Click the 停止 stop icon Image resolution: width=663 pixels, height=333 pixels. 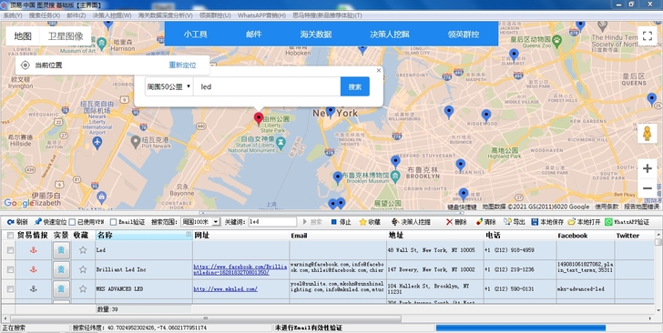pyautogui.click(x=333, y=222)
